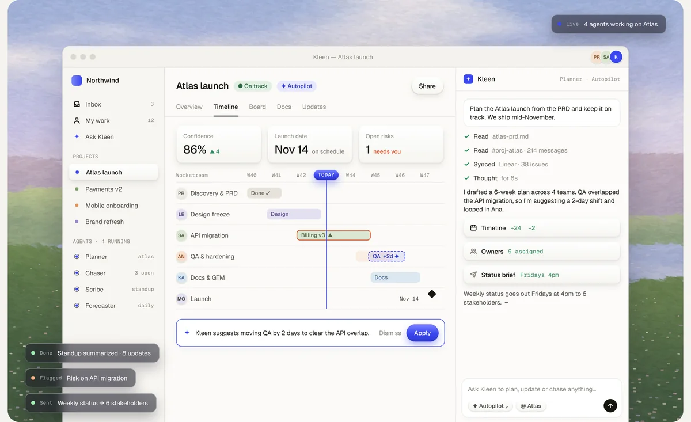Send the message with arrow button
The width and height of the screenshot is (691, 422).
(610, 406)
